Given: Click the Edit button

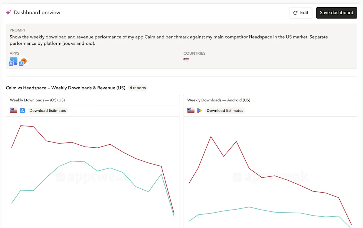Looking at the screenshot, I should coord(301,13).
